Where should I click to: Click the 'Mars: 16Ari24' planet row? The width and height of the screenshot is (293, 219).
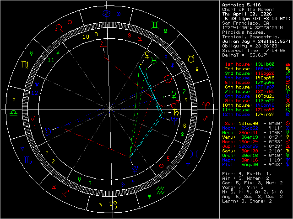point(252,142)
